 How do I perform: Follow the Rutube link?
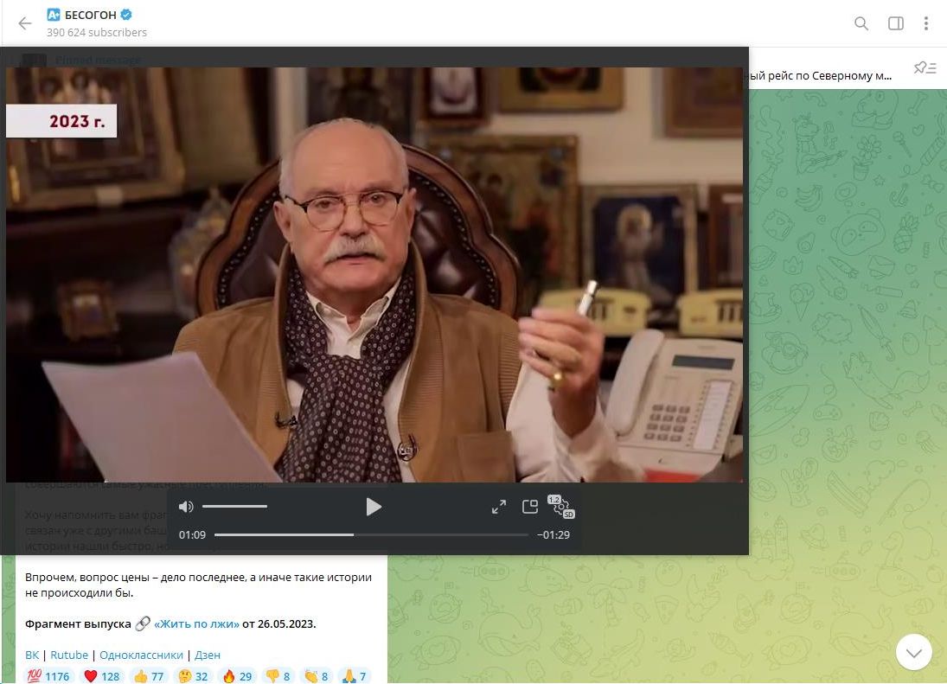point(69,655)
